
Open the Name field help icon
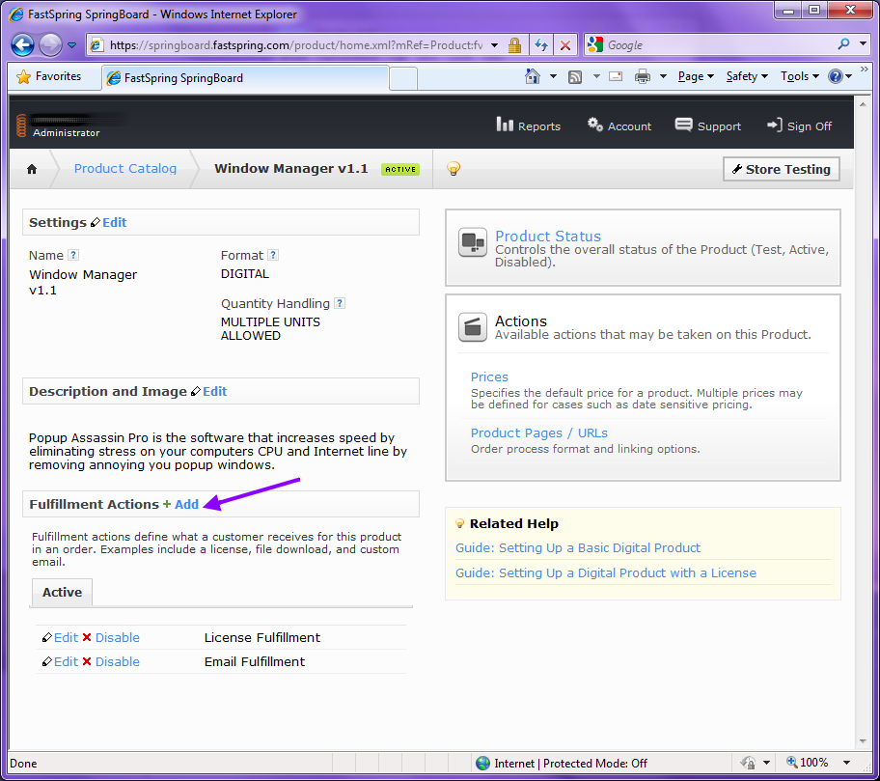pos(73,255)
